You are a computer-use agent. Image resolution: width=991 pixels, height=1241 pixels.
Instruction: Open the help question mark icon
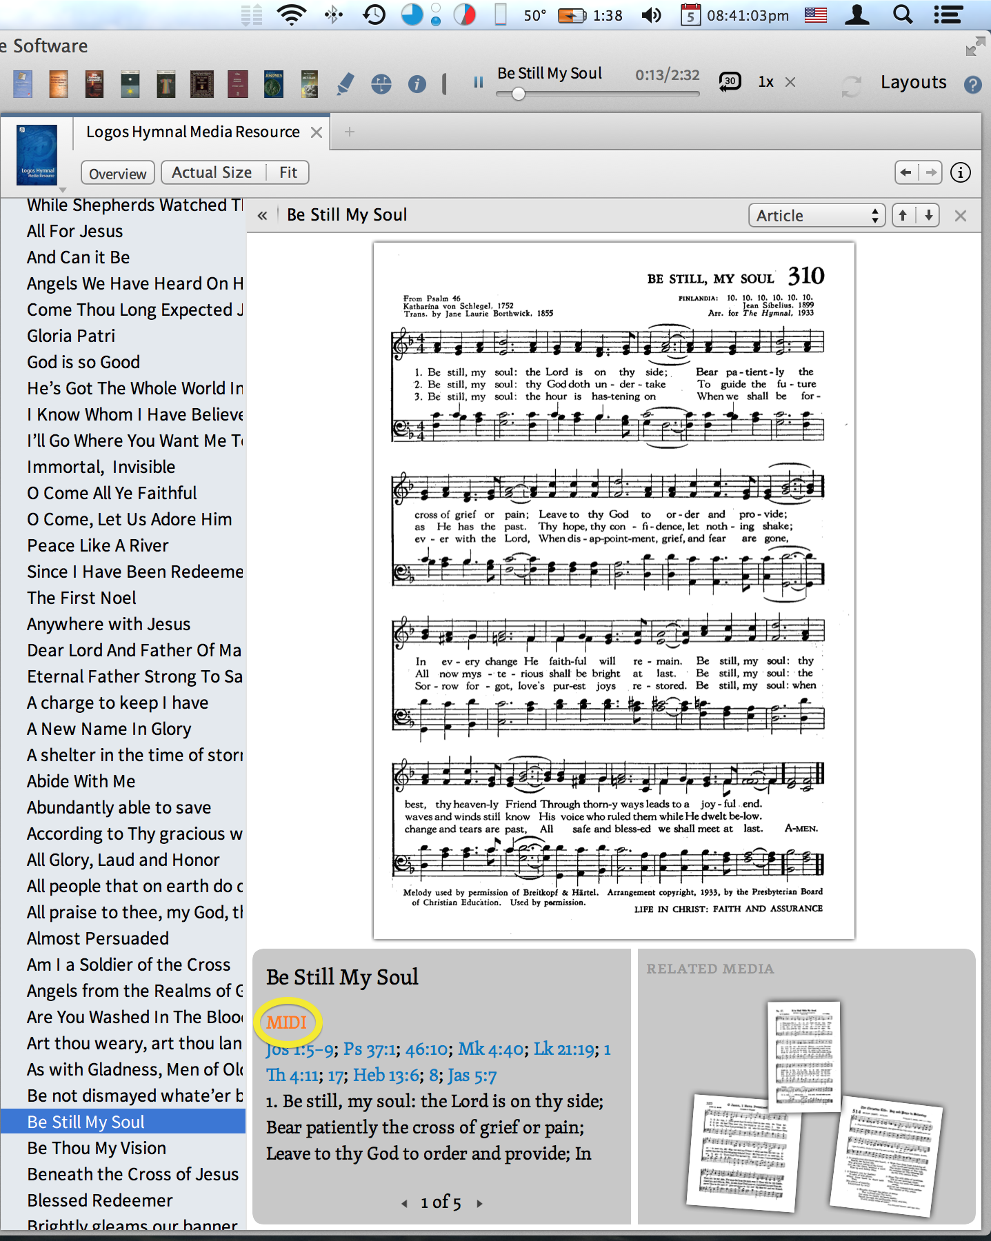(973, 84)
